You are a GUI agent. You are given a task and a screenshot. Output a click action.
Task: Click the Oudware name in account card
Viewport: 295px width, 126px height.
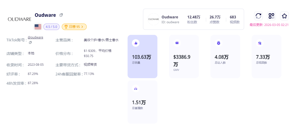(x=170, y=17)
